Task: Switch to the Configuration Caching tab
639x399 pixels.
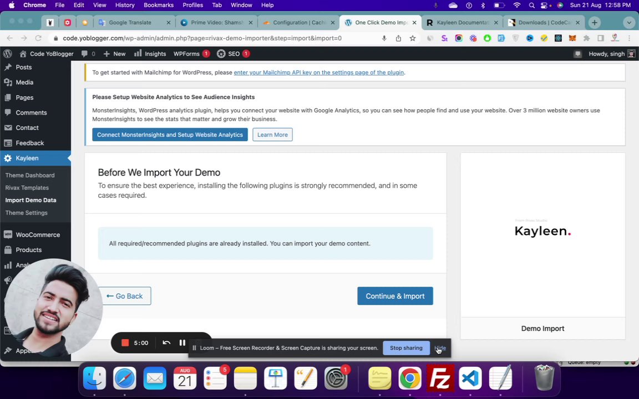Action: [x=299, y=22]
